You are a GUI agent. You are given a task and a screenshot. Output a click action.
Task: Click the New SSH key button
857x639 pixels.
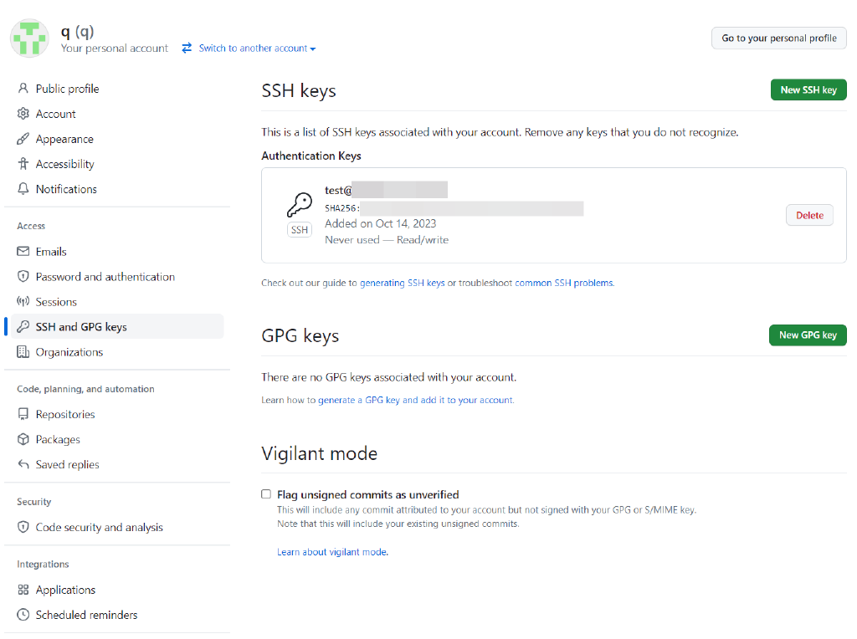point(808,89)
